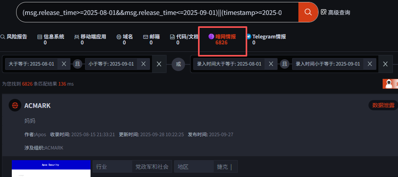Click the Telegram情报 paper-plane icon
The width and height of the screenshot is (398, 177).
tap(248, 37)
